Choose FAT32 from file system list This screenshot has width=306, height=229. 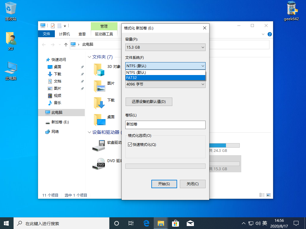click(165, 77)
